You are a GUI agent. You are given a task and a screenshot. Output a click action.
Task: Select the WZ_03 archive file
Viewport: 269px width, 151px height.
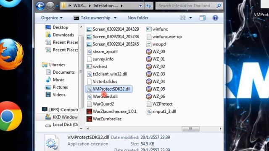[156, 74]
